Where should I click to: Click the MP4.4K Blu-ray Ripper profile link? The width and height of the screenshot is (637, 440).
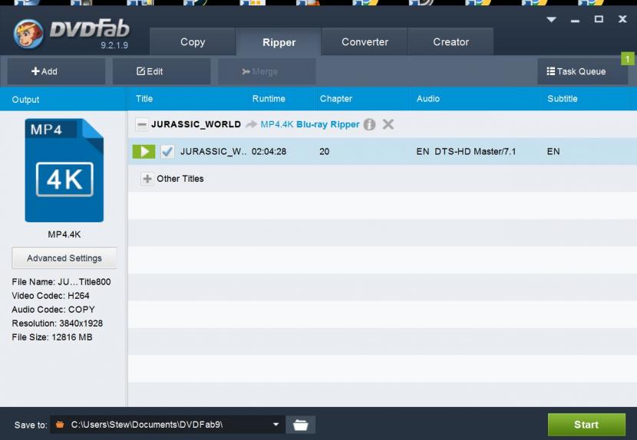[x=309, y=124]
